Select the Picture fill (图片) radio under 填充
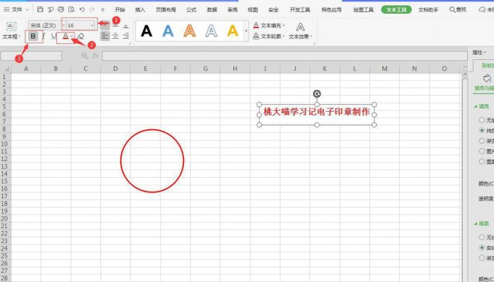 (482, 151)
